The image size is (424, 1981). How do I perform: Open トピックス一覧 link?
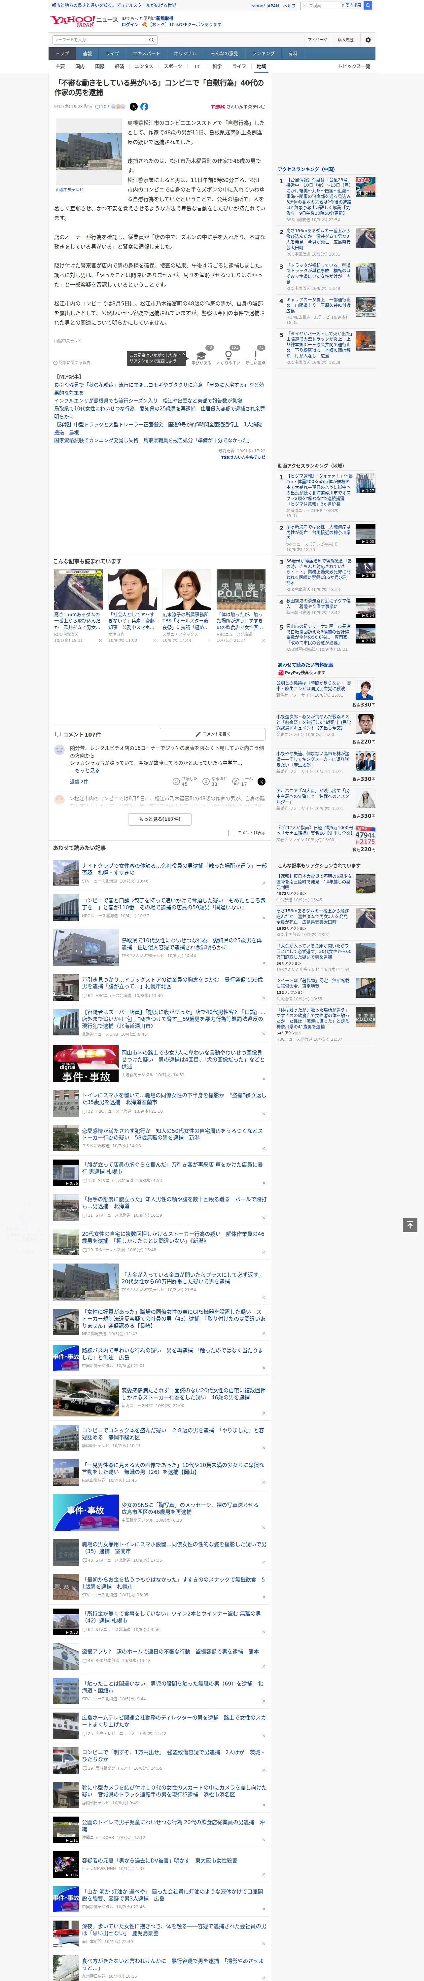pyautogui.click(x=354, y=66)
